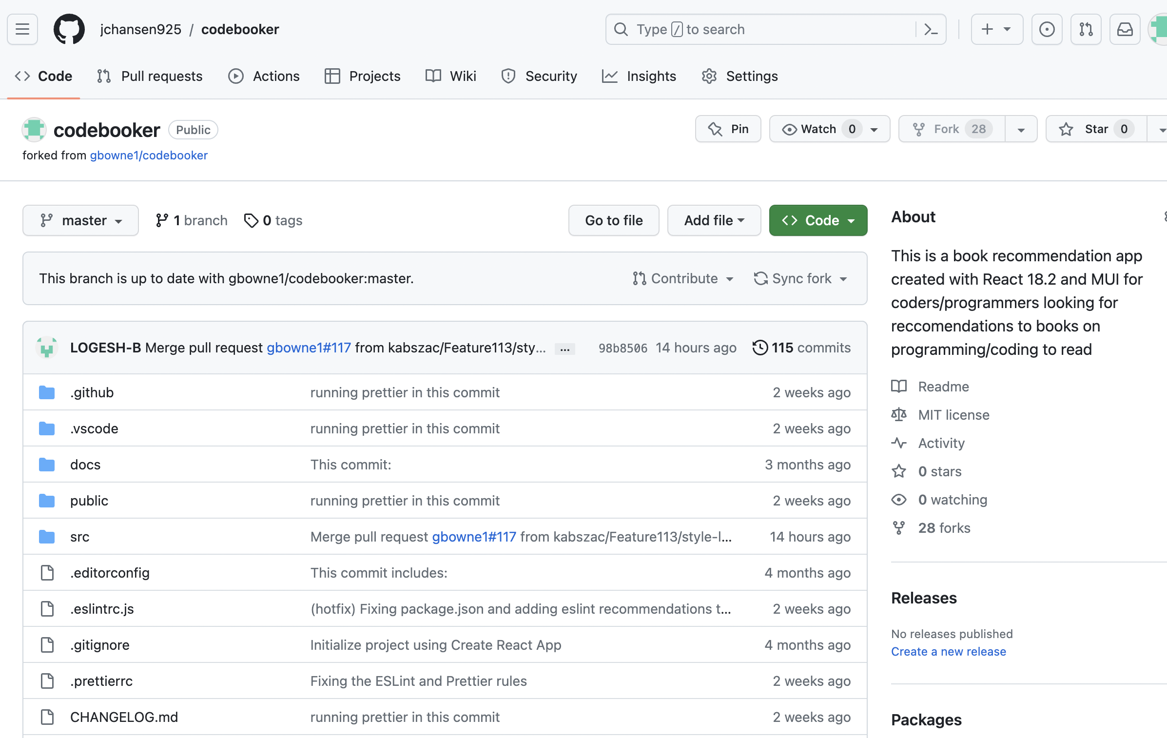This screenshot has height=738, width=1167.
Task: Switch to the Wiki tab
Action: (x=451, y=76)
